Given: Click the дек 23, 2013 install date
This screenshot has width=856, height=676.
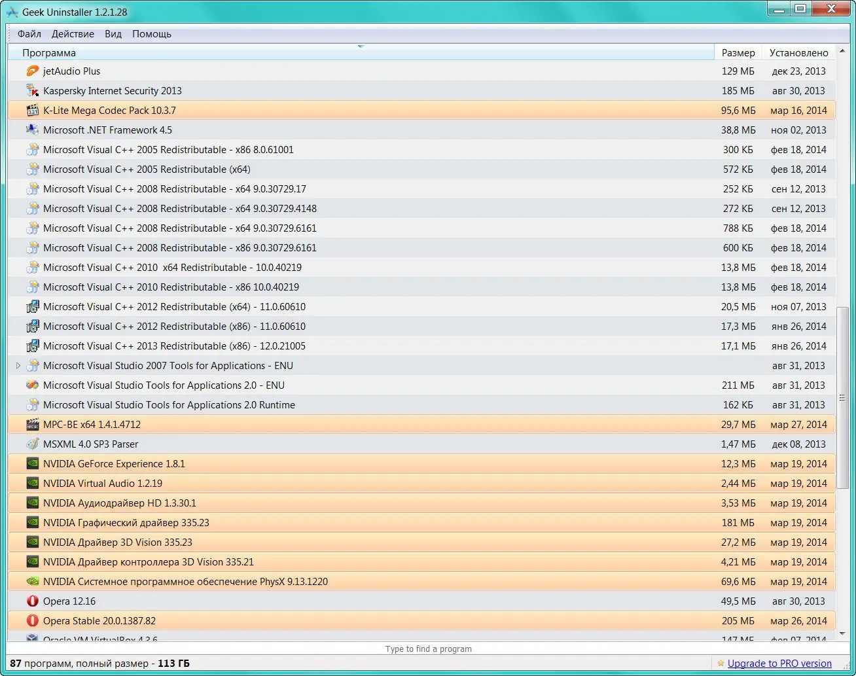Looking at the screenshot, I should pyautogui.click(x=798, y=71).
